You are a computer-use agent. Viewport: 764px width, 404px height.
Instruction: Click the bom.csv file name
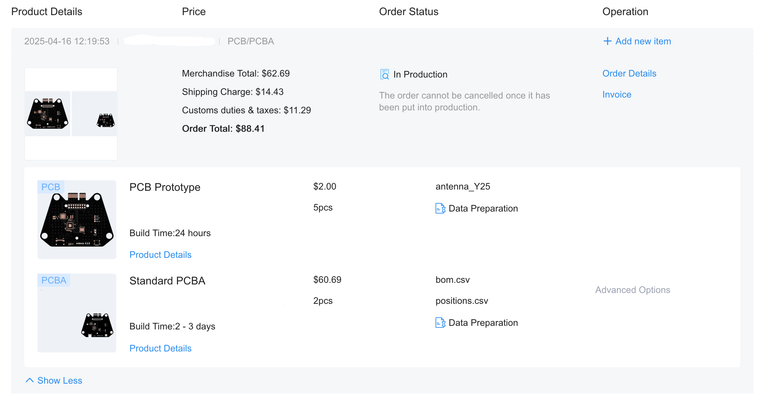(452, 280)
